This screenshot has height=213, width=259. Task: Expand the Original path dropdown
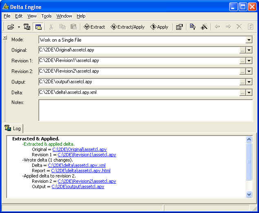[249, 50]
